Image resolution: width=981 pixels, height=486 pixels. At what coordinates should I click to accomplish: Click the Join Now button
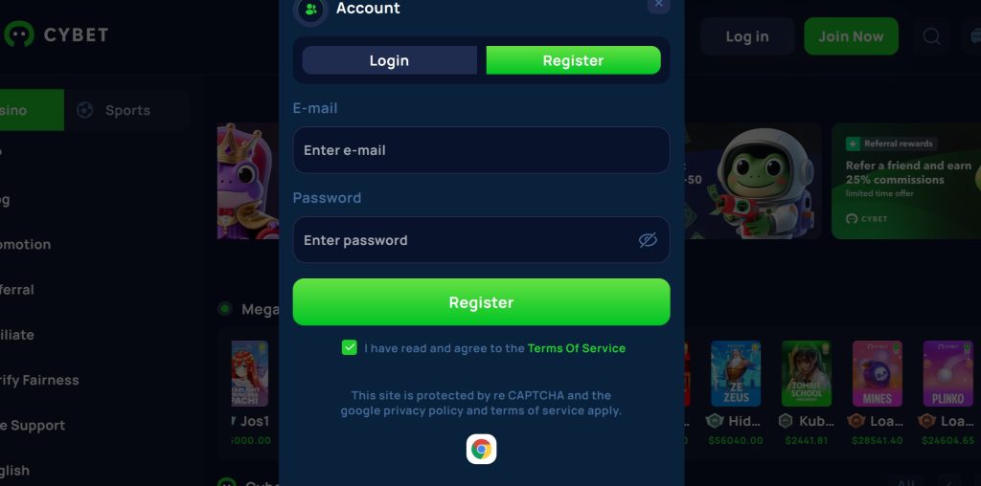pos(851,36)
